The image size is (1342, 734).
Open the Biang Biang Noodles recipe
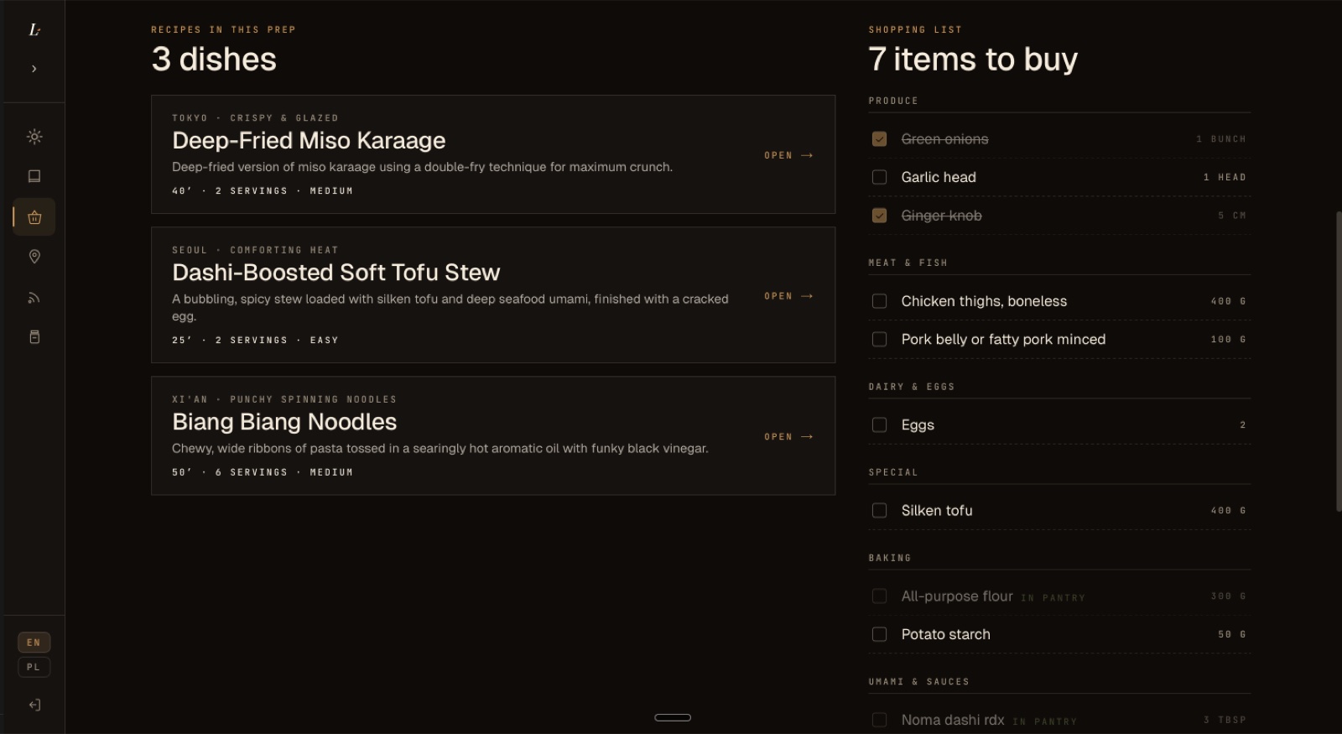coord(788,437)
